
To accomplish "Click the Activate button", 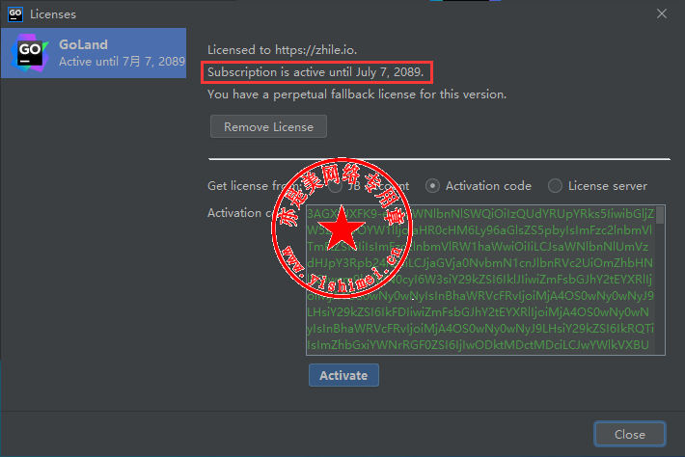I will (x=343, y=375).
